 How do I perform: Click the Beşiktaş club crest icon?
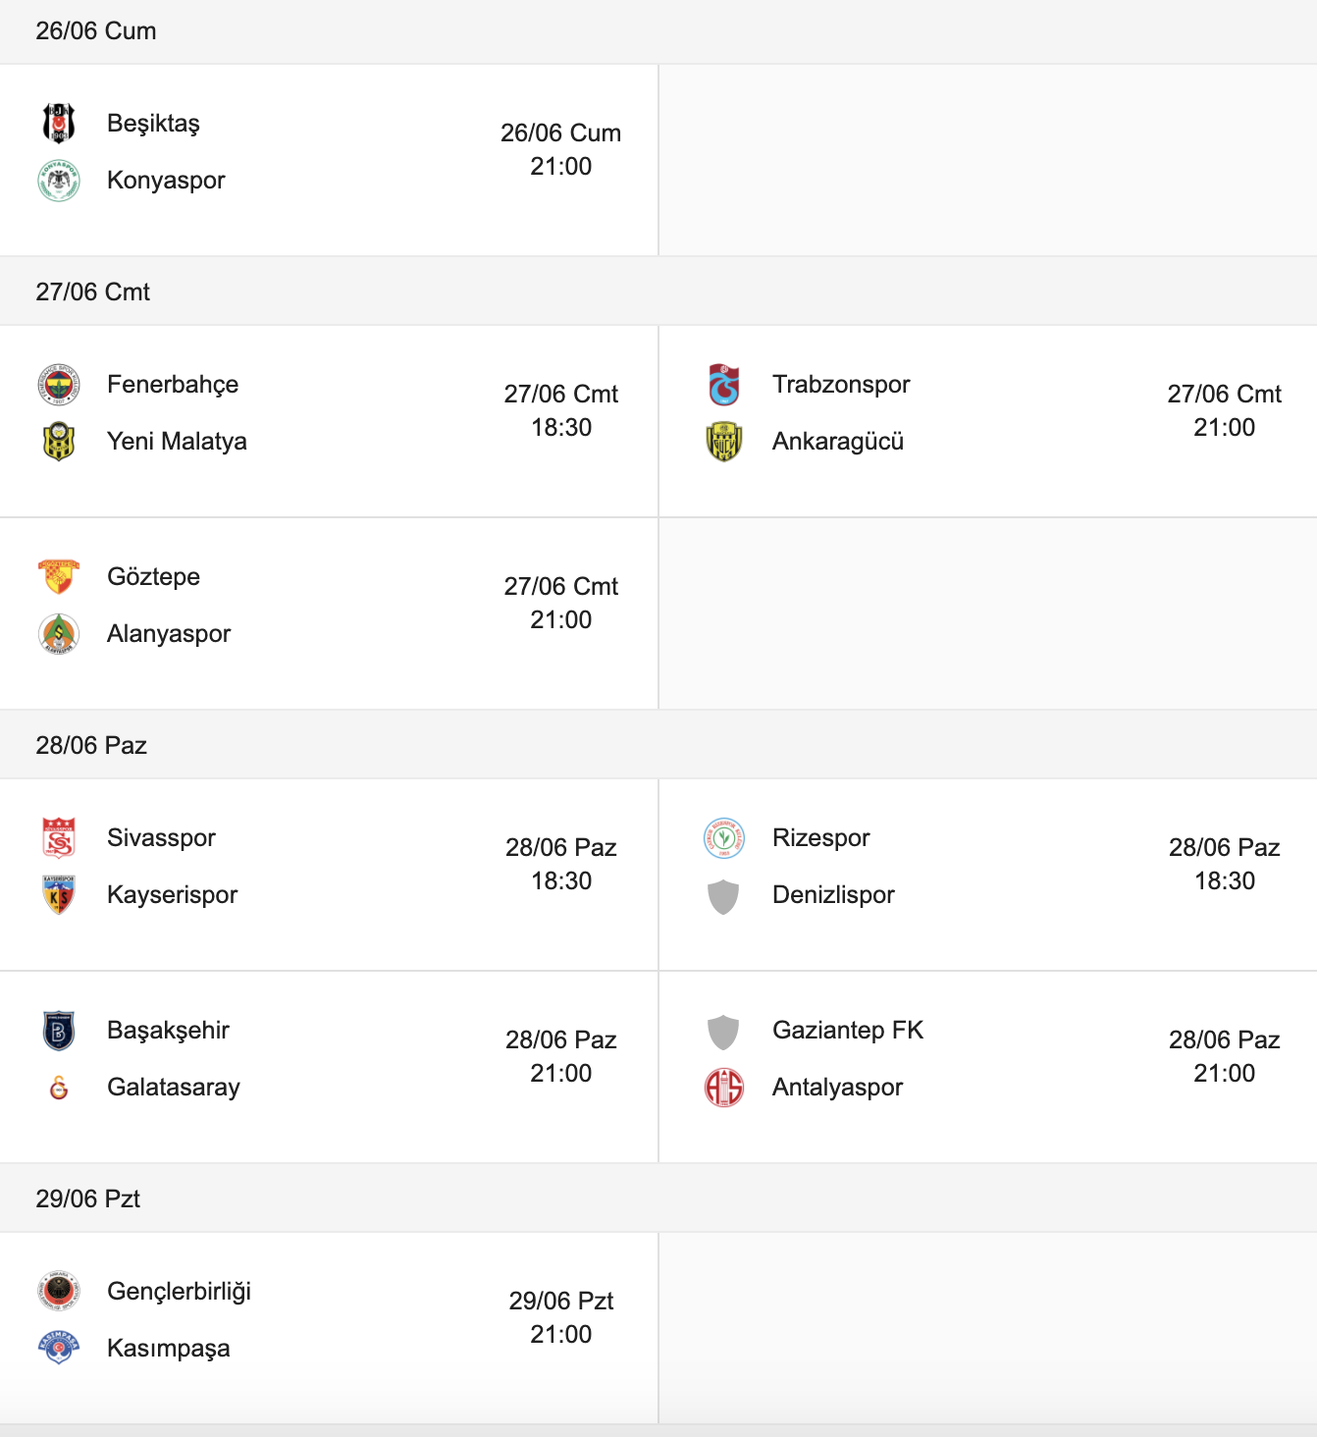click(x=59, y=124)
